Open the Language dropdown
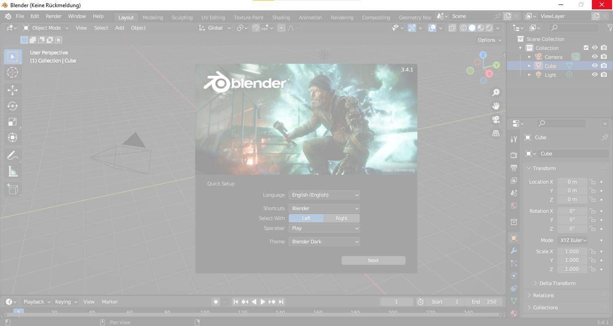The image size is (613, 326). [x=324, y=194]
